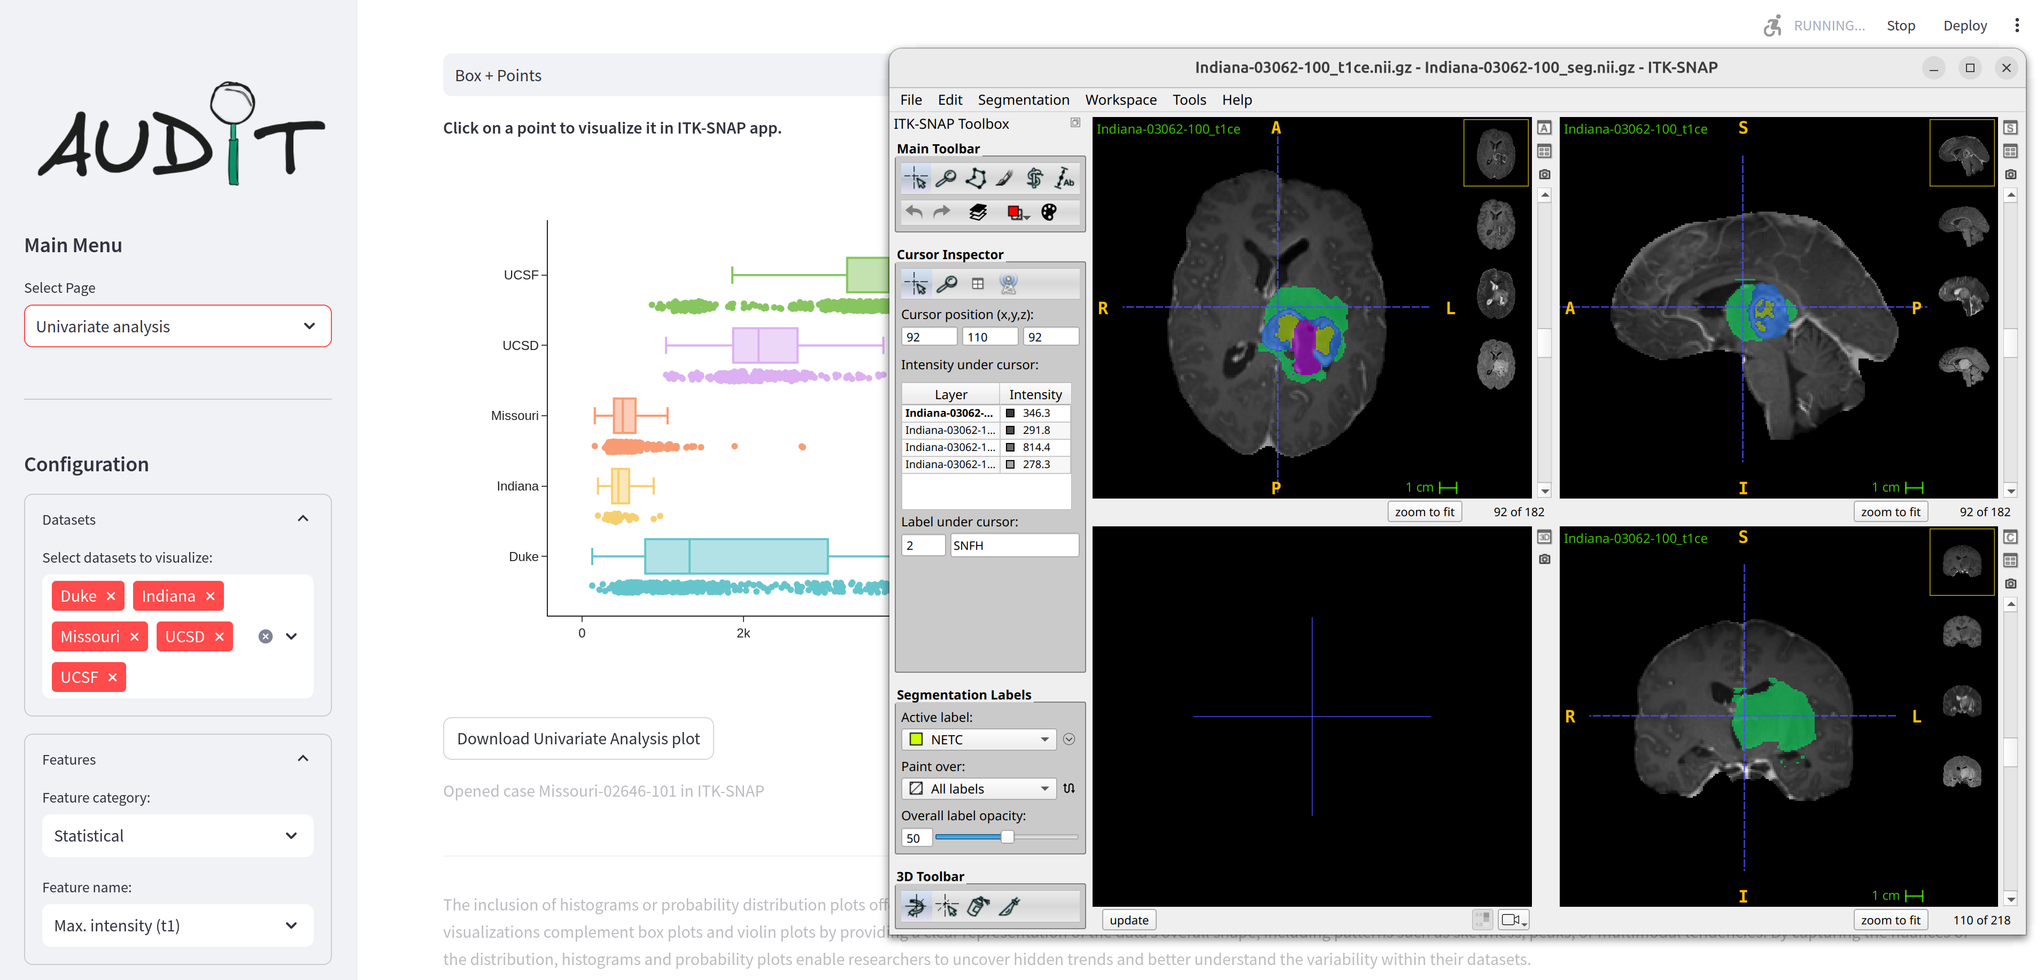The width and height of the screenshot is (2044, 980).
Task: Select the Paintbrush tool
Action: tap(1004, 178)
